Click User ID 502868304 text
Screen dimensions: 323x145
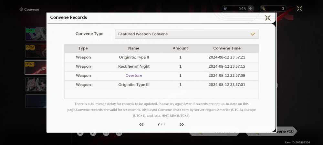click(x=297, y=142)
